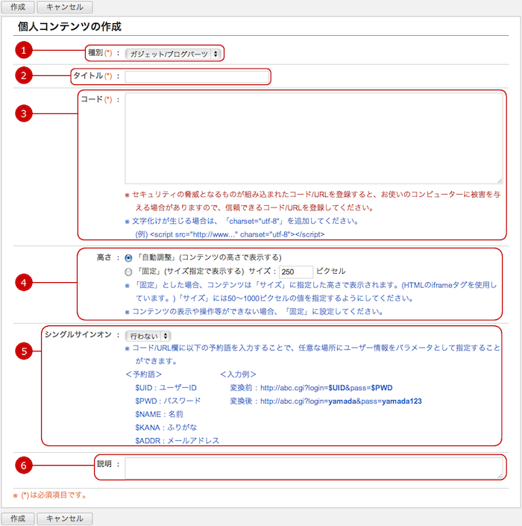Click the text $KANA : ふりがな
The height and width of the screenshot is (526, 522).
(x=166, y=428)
